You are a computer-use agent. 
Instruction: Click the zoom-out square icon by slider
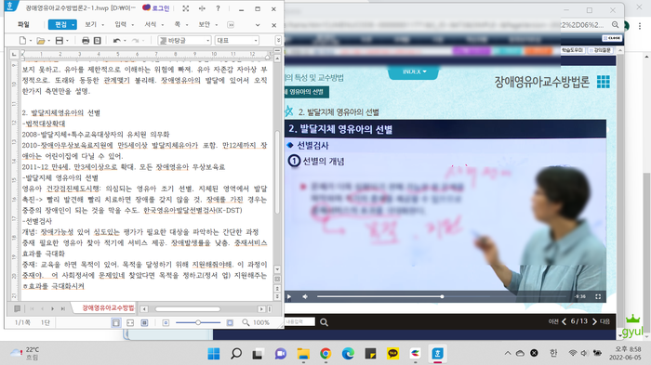click(x=166, y=322)
